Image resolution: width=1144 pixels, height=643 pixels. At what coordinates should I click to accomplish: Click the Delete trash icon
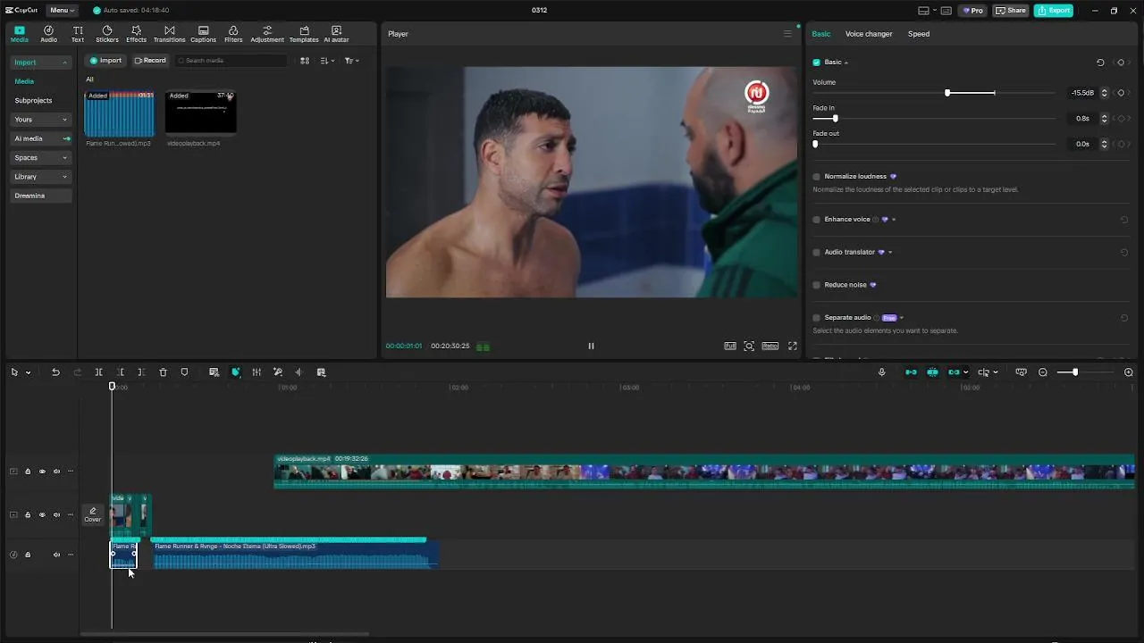163,372
